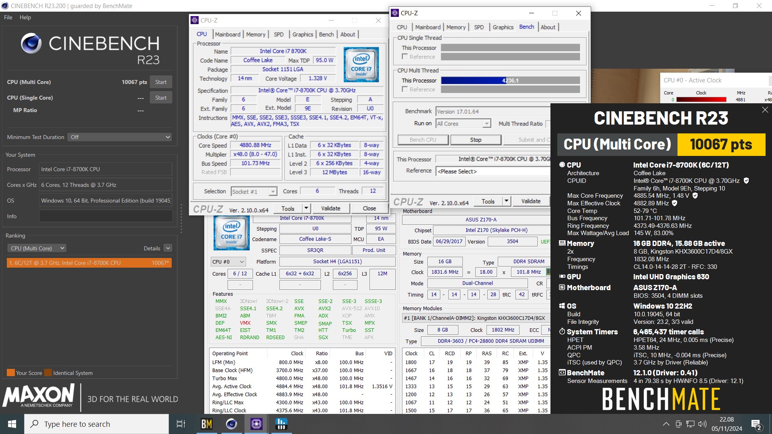Open Bench tab in left CPU-Z window
Image resolution: width=772 pixels, height=434 pixels.
pos(326,35)
